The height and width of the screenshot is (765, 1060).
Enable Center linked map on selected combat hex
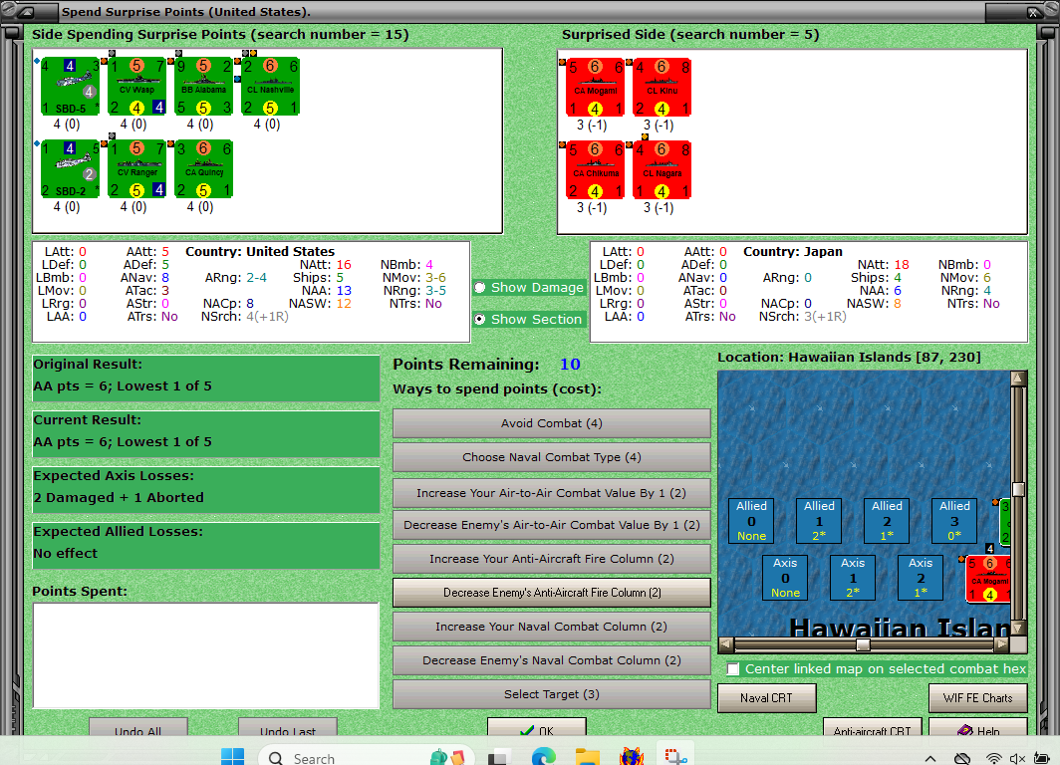[x=733, y=669]
